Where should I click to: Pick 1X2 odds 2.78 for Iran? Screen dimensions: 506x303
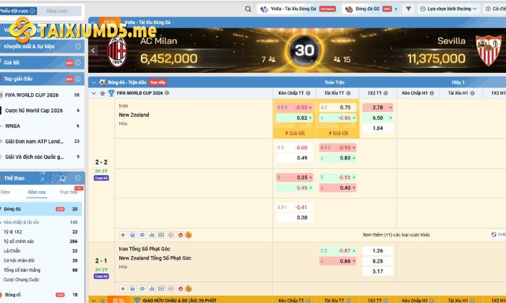pos(378,107)
